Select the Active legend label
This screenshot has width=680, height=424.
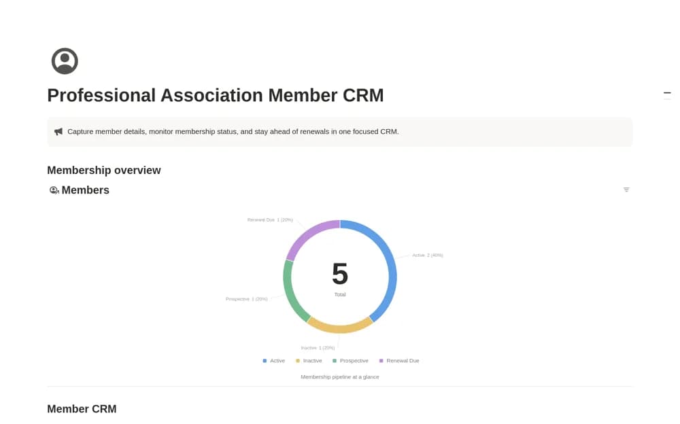(x=277, y=361)
